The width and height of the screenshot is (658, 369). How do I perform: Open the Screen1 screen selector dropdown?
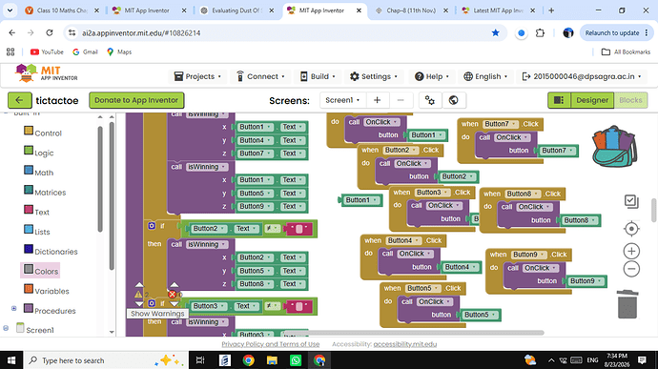[342, 100]
